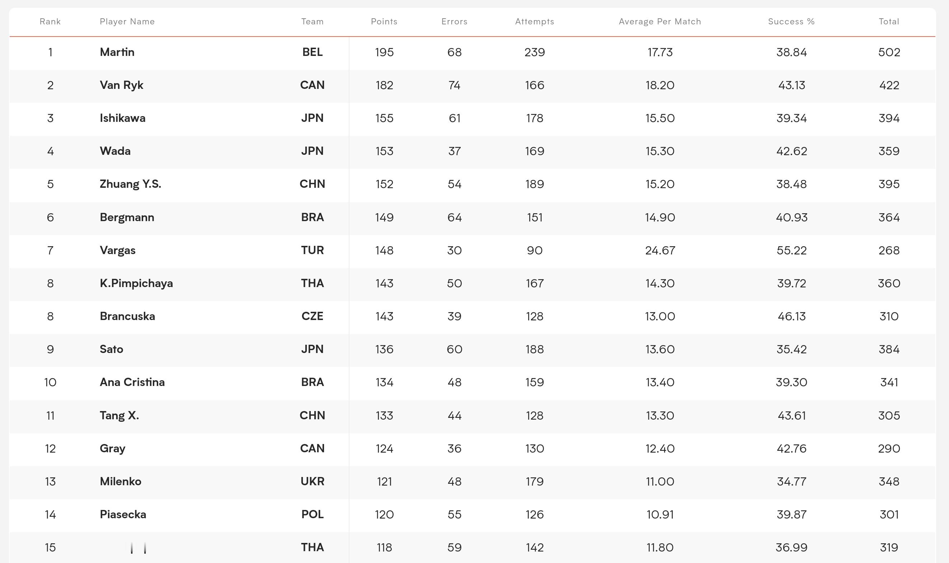Screen dimensions: 949x563
Task: Click the BEL team label for Martin
Action: pos(312,52)
